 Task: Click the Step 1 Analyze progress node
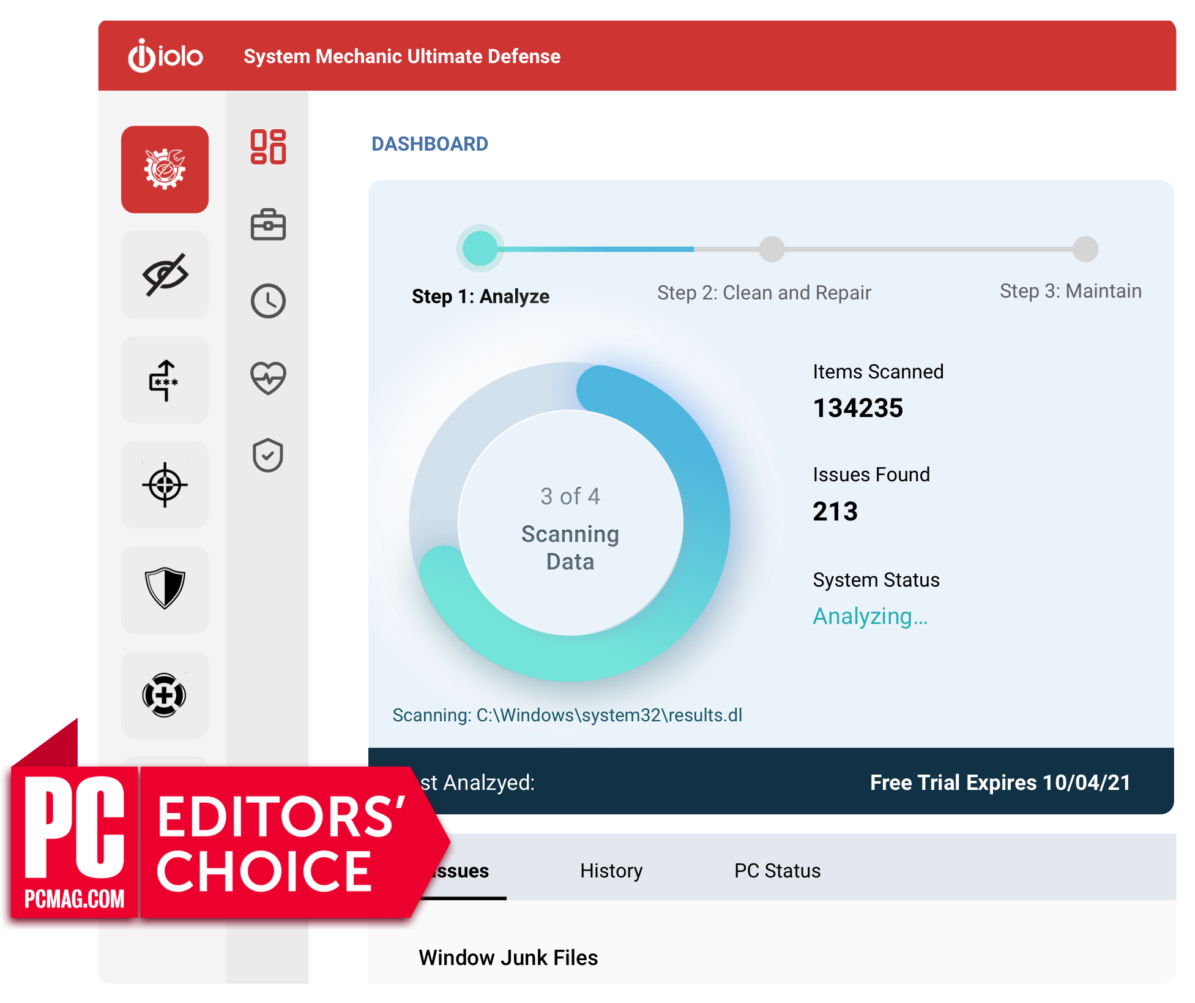click(x=480, y=249)
